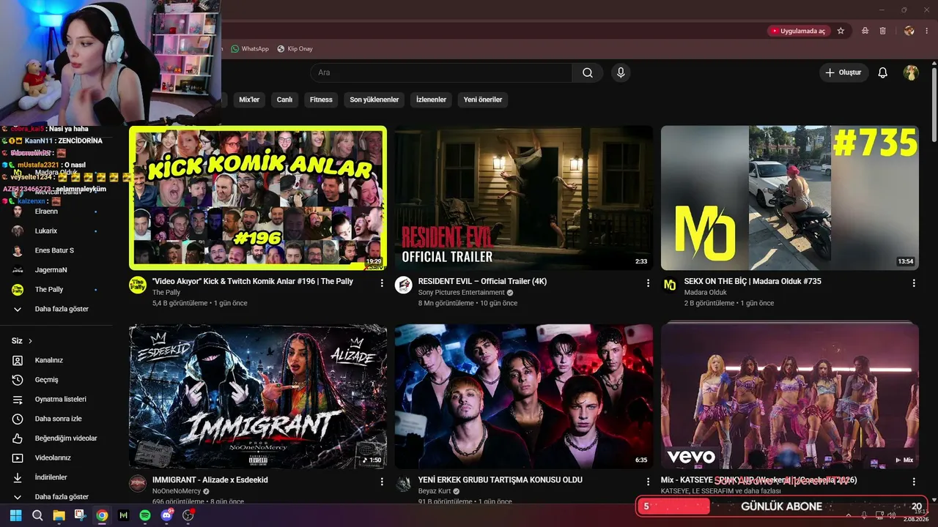This screenshot has width=938, height=527.
Task: Click the Oluştur create button
Action: coord(843,72)
